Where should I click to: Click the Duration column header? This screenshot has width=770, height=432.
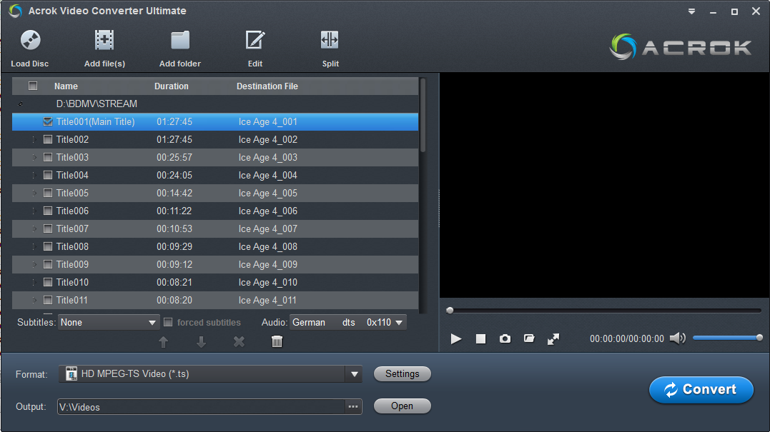(x=172, y=86)
